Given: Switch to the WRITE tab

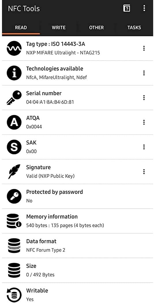Looking at the screenshot, I should (x=59, y=28).
